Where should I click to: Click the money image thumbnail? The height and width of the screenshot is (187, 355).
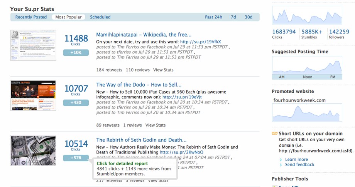pyautogui.click(x=33, y=150)
